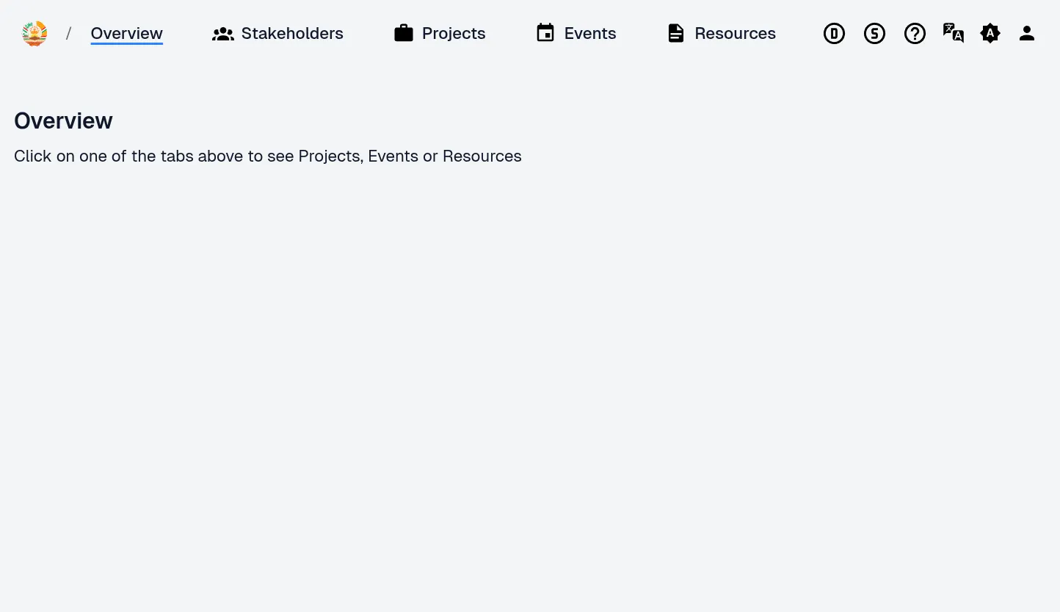Viewport: 1060px width, 612px height.
Task: Navigate to the Resources tab label
Action: pos(735,34)
